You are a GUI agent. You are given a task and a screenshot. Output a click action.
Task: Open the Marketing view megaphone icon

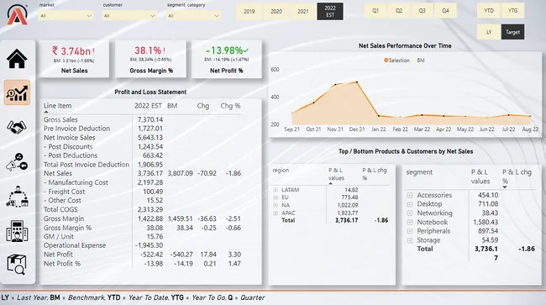[17, 162]
